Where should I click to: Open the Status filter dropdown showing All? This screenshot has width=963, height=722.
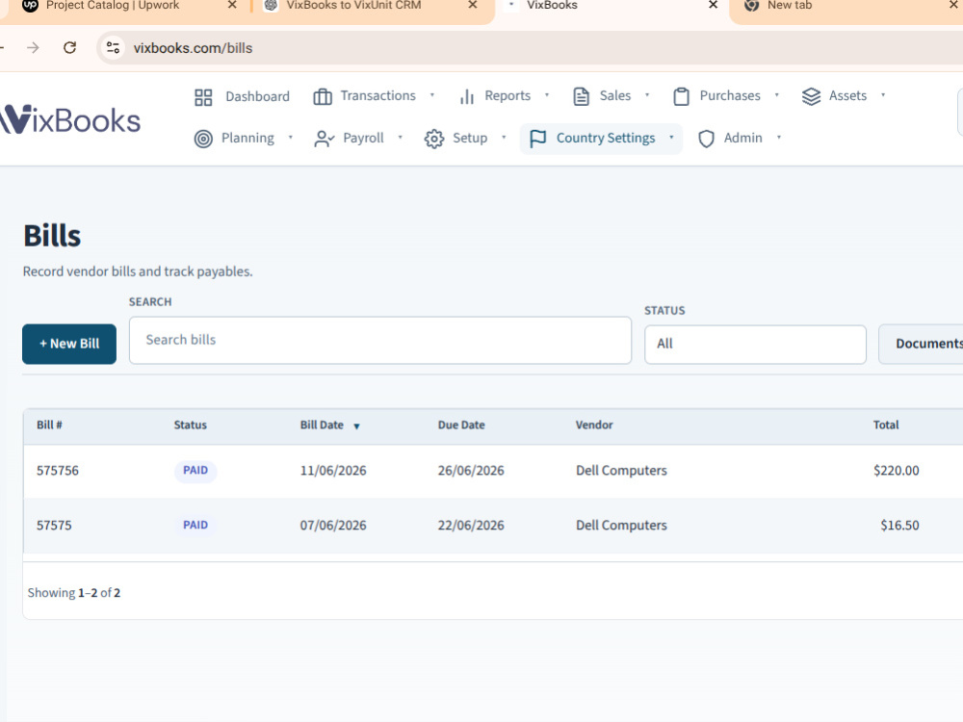click(755, 345)
